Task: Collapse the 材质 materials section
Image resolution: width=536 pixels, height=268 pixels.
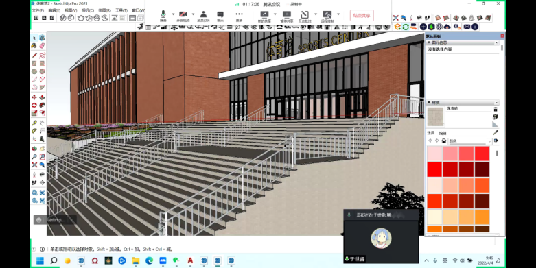Action: (x=429, y=102)
